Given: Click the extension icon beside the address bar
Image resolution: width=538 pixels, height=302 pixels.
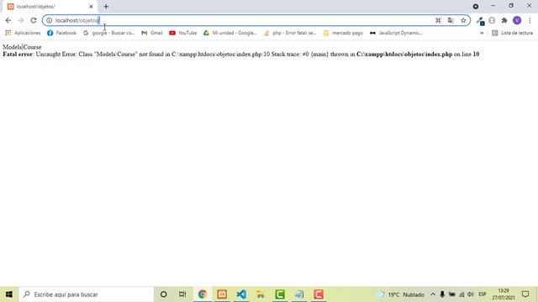Looking at the screenshot, I should point(480,21).
